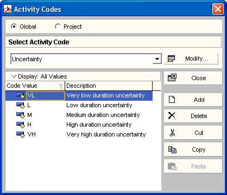Click the Add button

193,100
